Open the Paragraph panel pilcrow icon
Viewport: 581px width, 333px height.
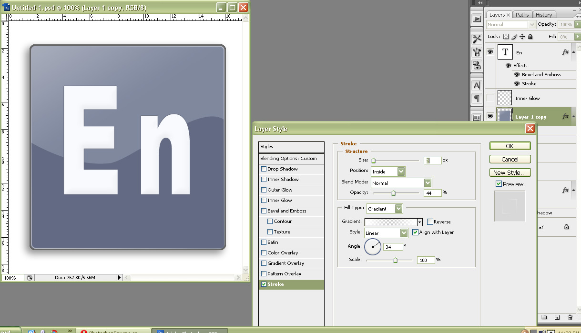pos(477,99)
